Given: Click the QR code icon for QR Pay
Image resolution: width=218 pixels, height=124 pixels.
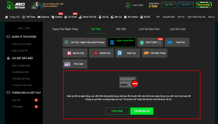Looking at the screenshot, I should [x=66, y=42].
